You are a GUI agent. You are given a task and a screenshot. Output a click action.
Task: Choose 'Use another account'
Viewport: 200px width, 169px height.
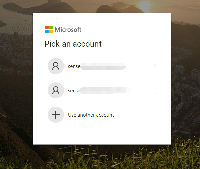(x=91, y=115)
